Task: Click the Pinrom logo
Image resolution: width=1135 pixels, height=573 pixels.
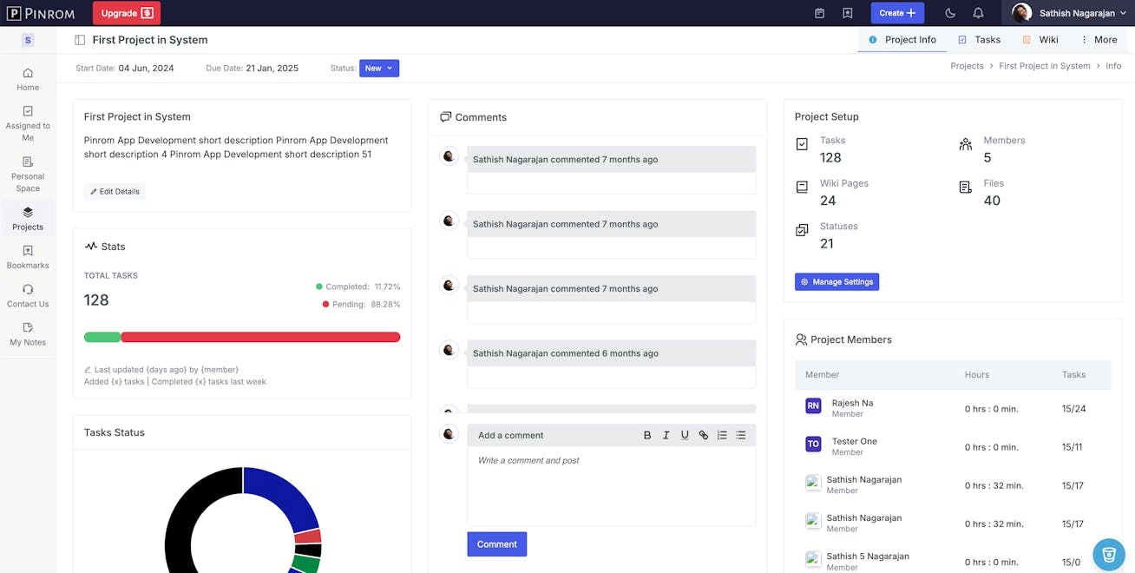Action: point(41,13)
